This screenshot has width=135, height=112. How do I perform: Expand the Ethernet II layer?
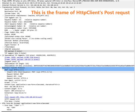tap(1, 3)
